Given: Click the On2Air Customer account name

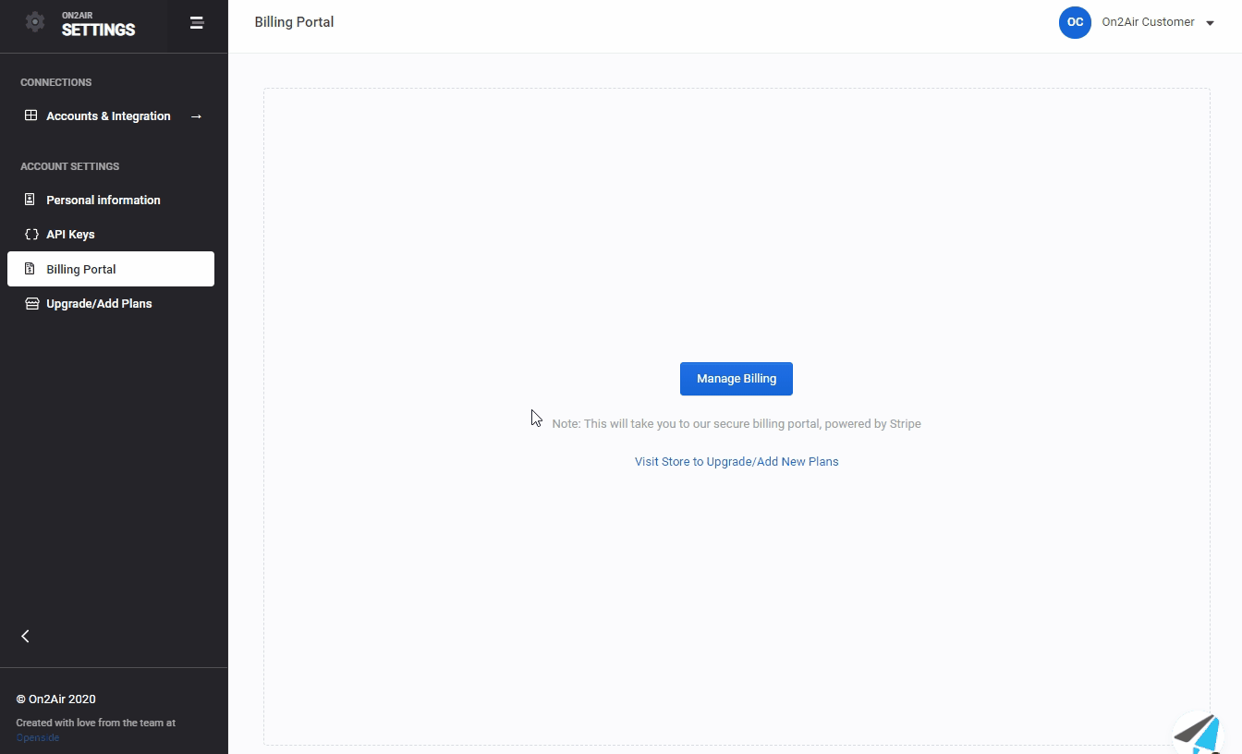Looking at the screenshot, I should (1148, 22).
